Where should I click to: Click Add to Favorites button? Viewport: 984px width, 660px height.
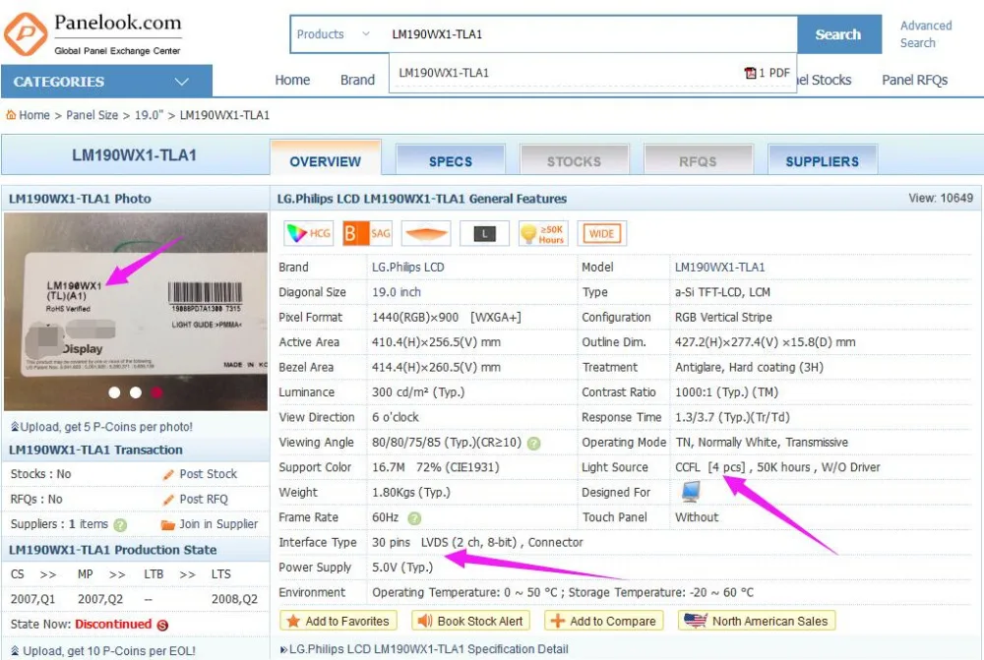tap(338, 621)
